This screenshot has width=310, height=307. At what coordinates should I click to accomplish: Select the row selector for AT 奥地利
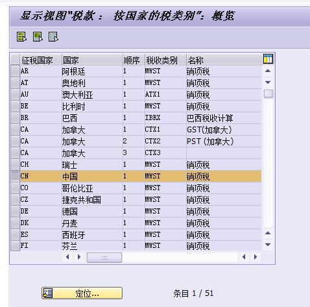pos(15,82)
